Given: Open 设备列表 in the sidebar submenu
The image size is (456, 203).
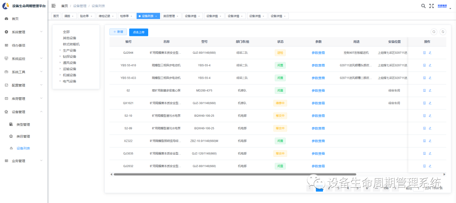Looking at the screenshot, I should pos(23,148).
